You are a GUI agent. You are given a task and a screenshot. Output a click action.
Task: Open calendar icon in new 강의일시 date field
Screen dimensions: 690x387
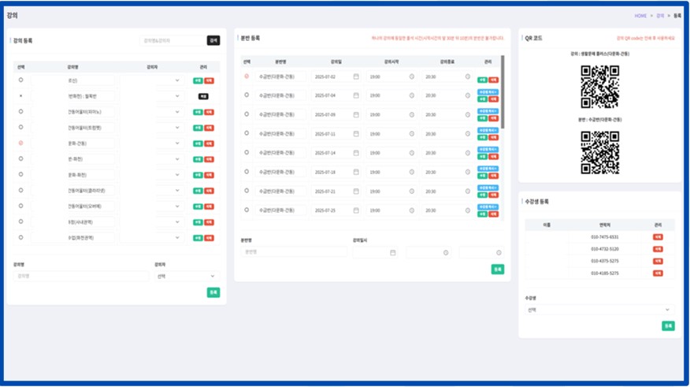392,253
